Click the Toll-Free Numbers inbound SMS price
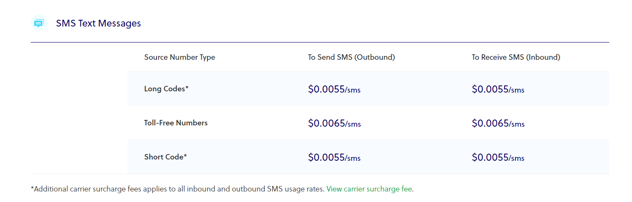The height and width of the screenshot is (202, 632). pyautogui.click(x=498, y=123)
